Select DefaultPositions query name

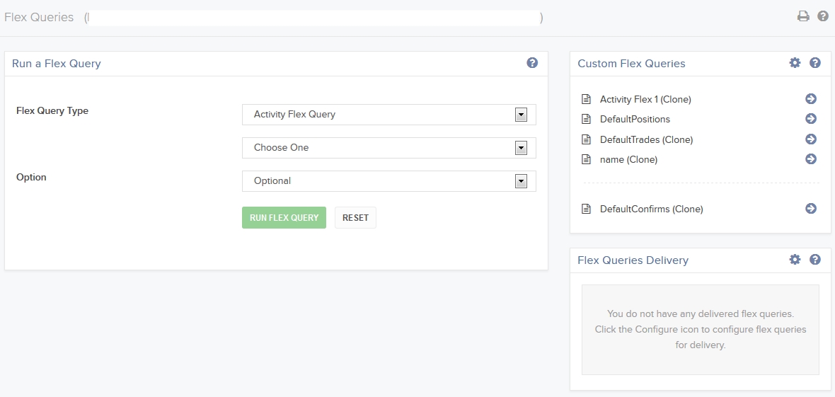pos(635,120)
